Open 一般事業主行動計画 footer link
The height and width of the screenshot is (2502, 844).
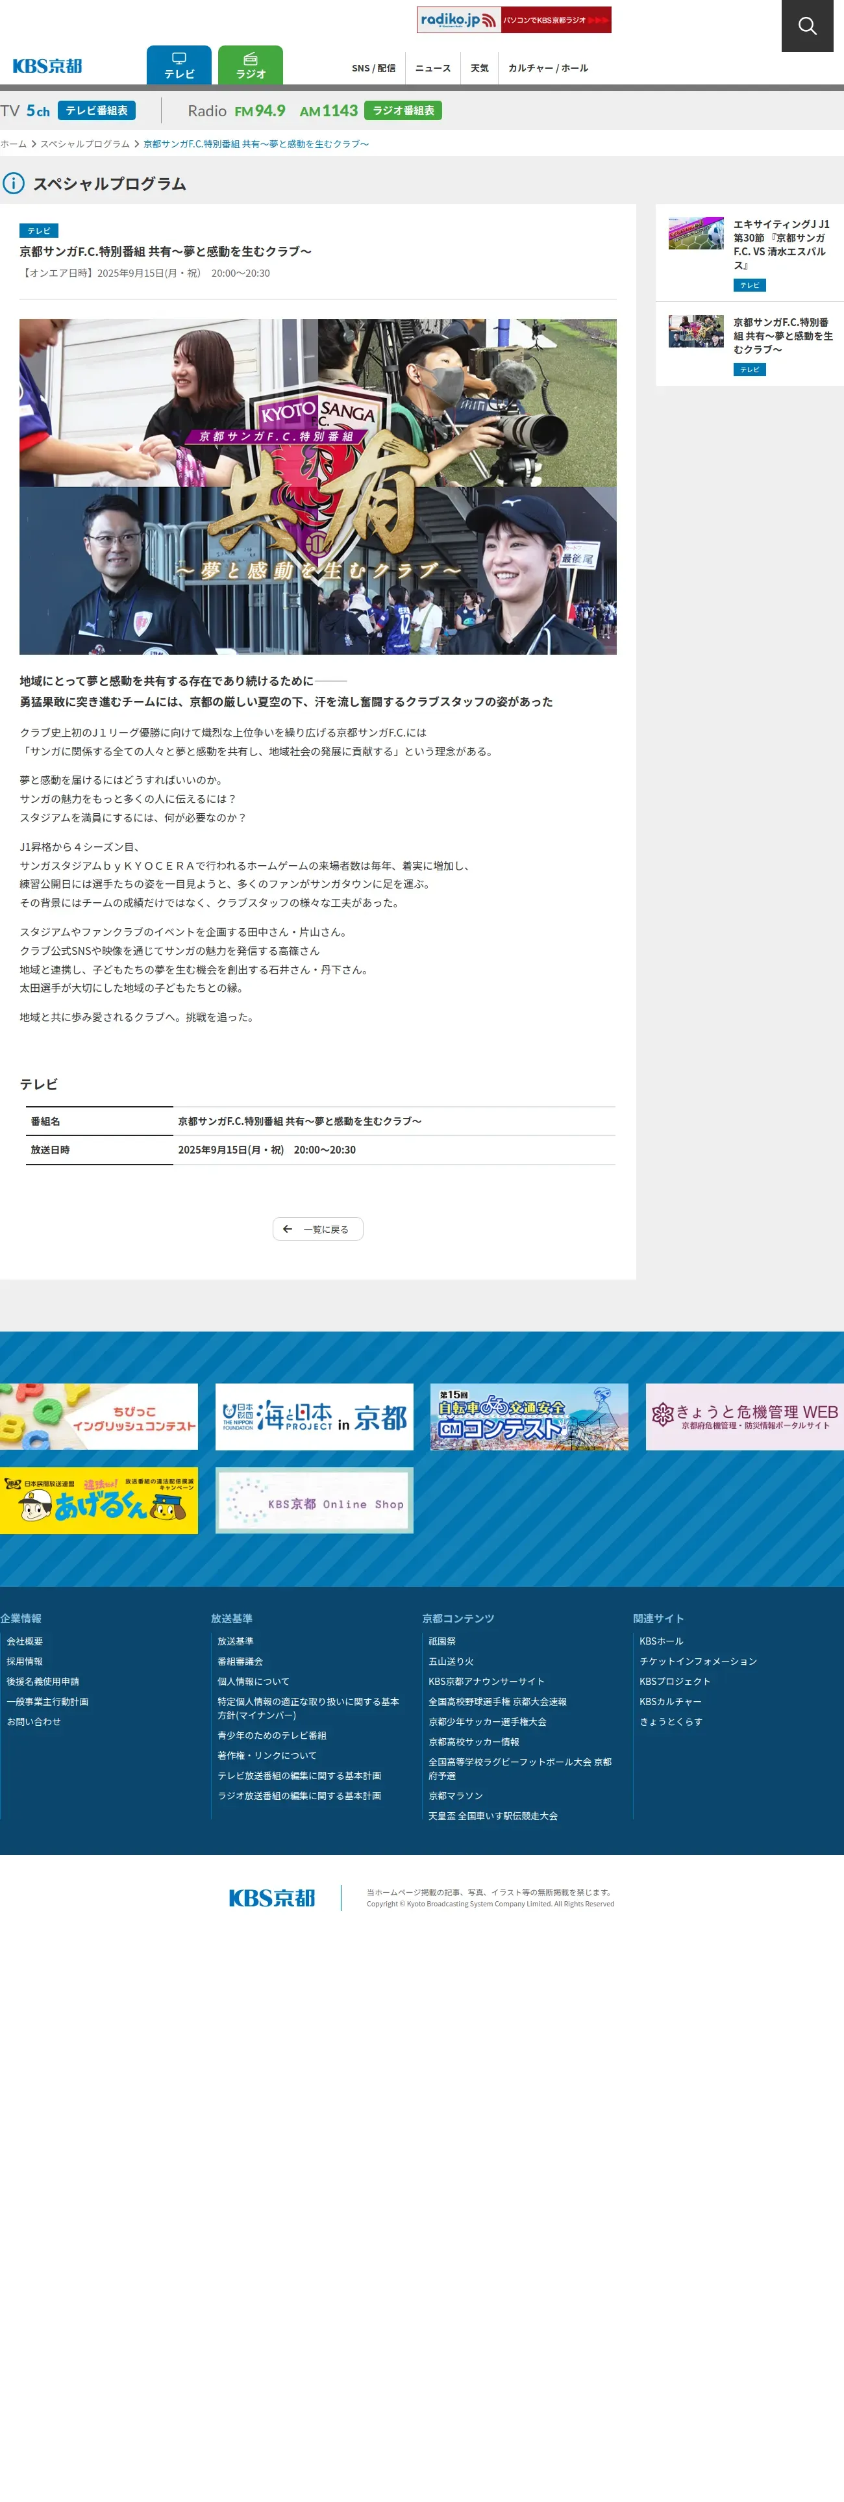coord(47,1702)
